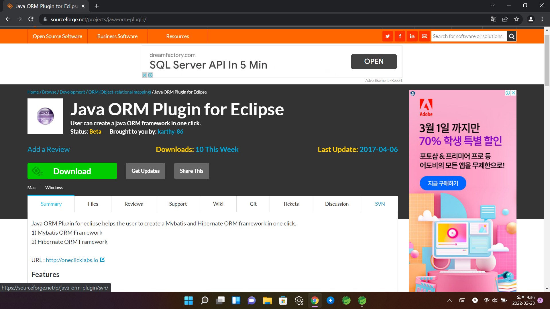This screenshot has height=309, width=550.
Task: Switch to the Files tab
Action: click(93, 204)
